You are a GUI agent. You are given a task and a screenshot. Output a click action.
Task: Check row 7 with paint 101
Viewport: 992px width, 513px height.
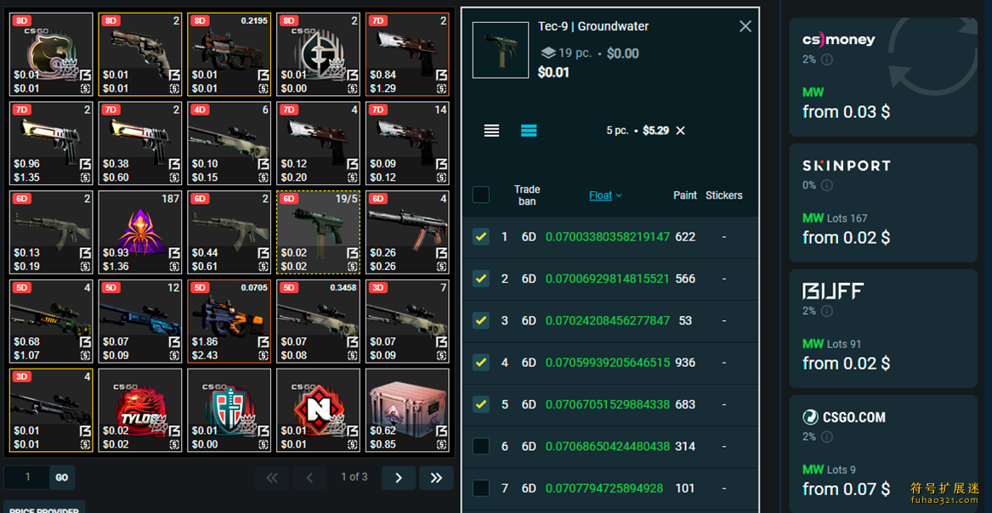point(481,488)
